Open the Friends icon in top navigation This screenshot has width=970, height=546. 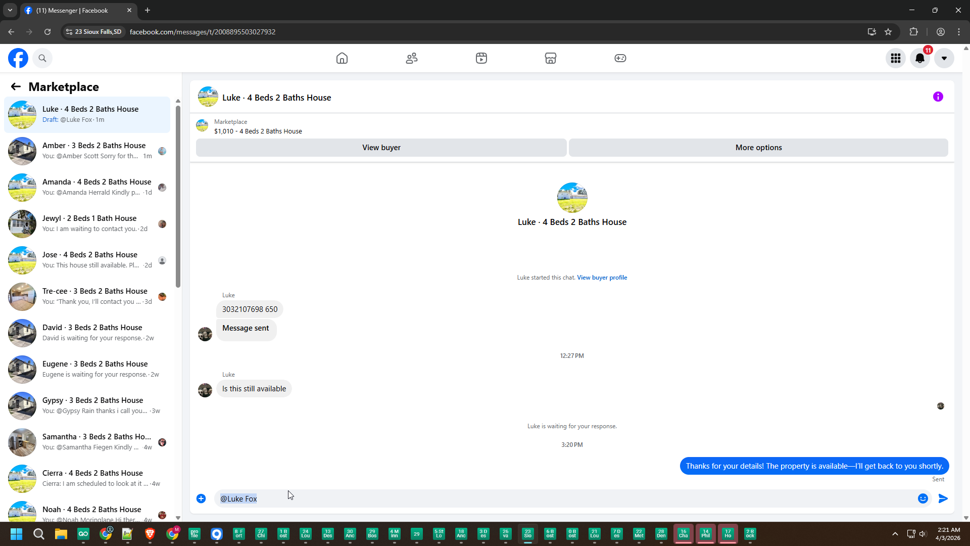tap(412, 58)
